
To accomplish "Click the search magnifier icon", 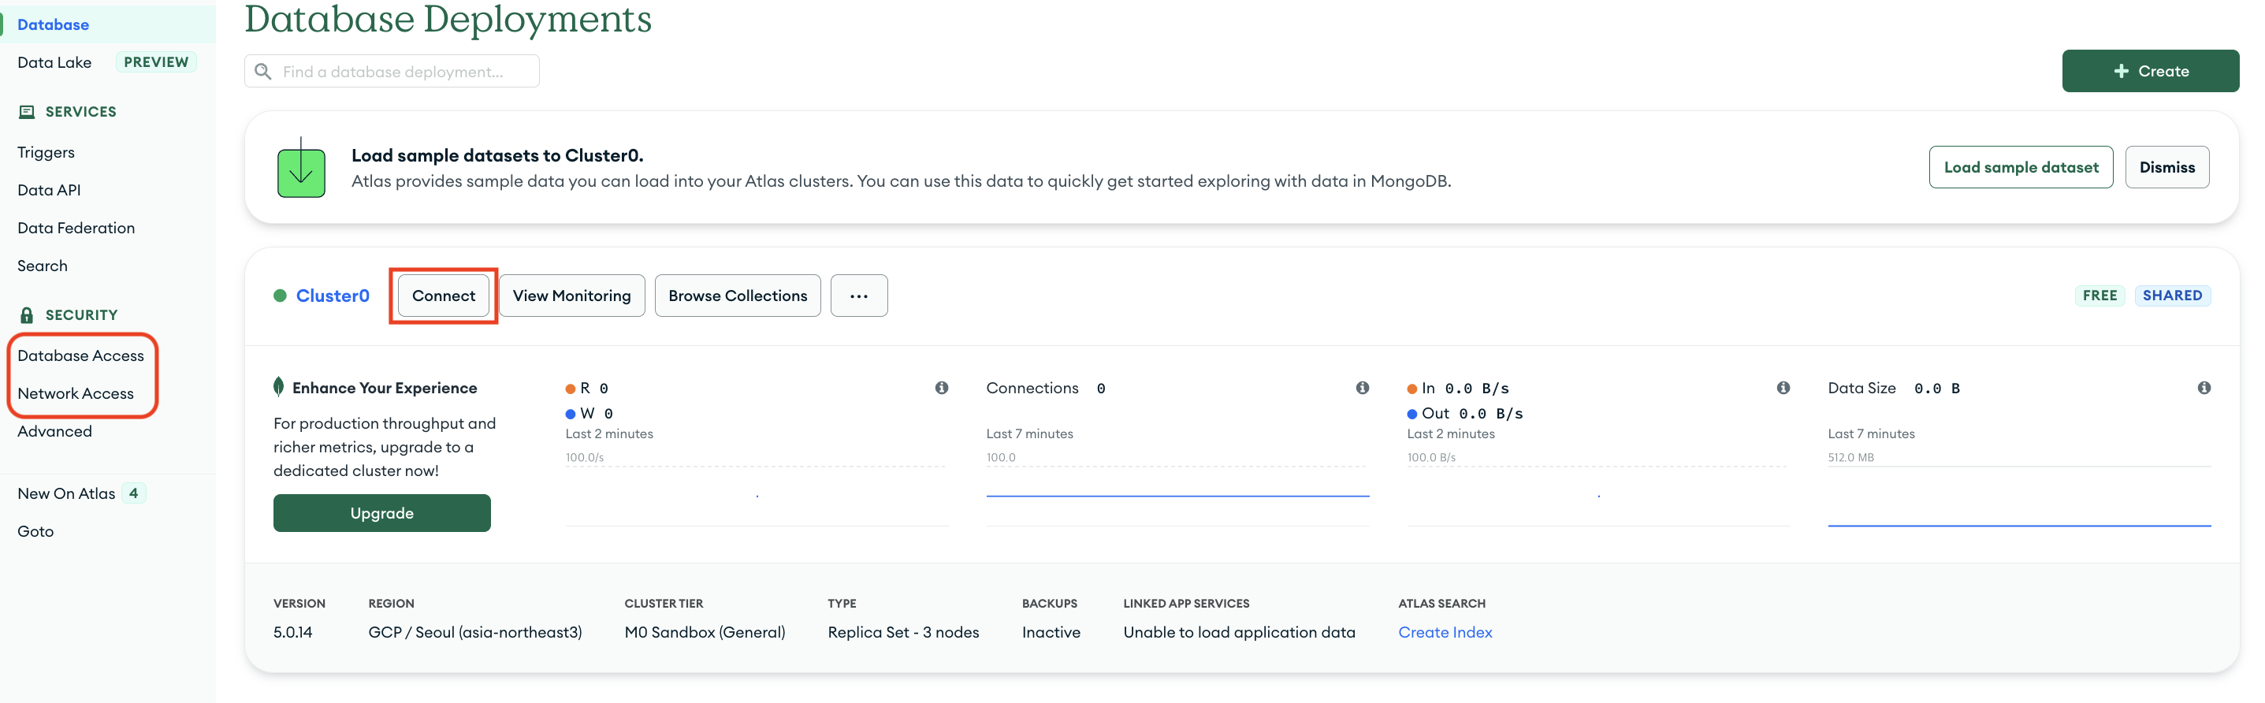I will 262,71.
